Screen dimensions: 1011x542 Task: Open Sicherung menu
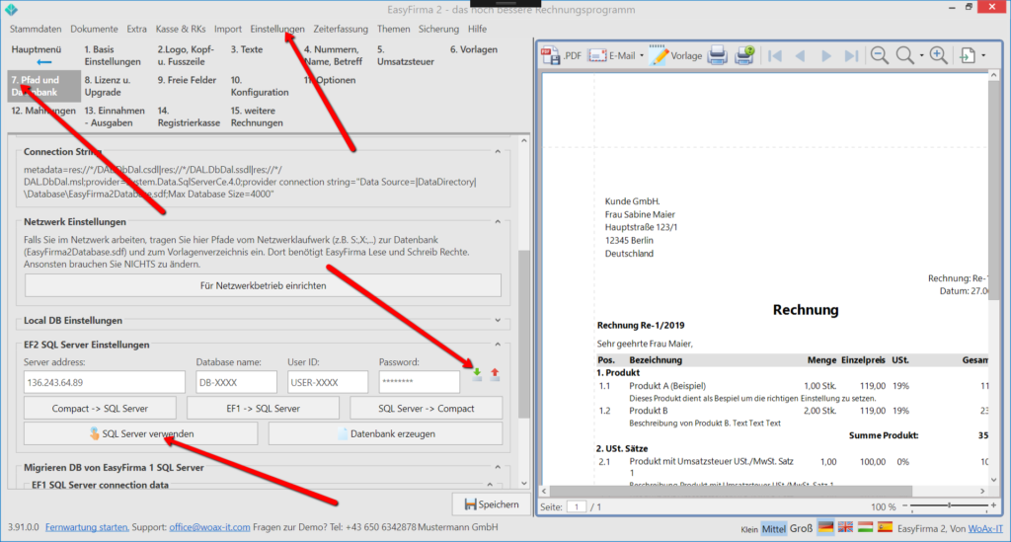click(x=438, y=29)
